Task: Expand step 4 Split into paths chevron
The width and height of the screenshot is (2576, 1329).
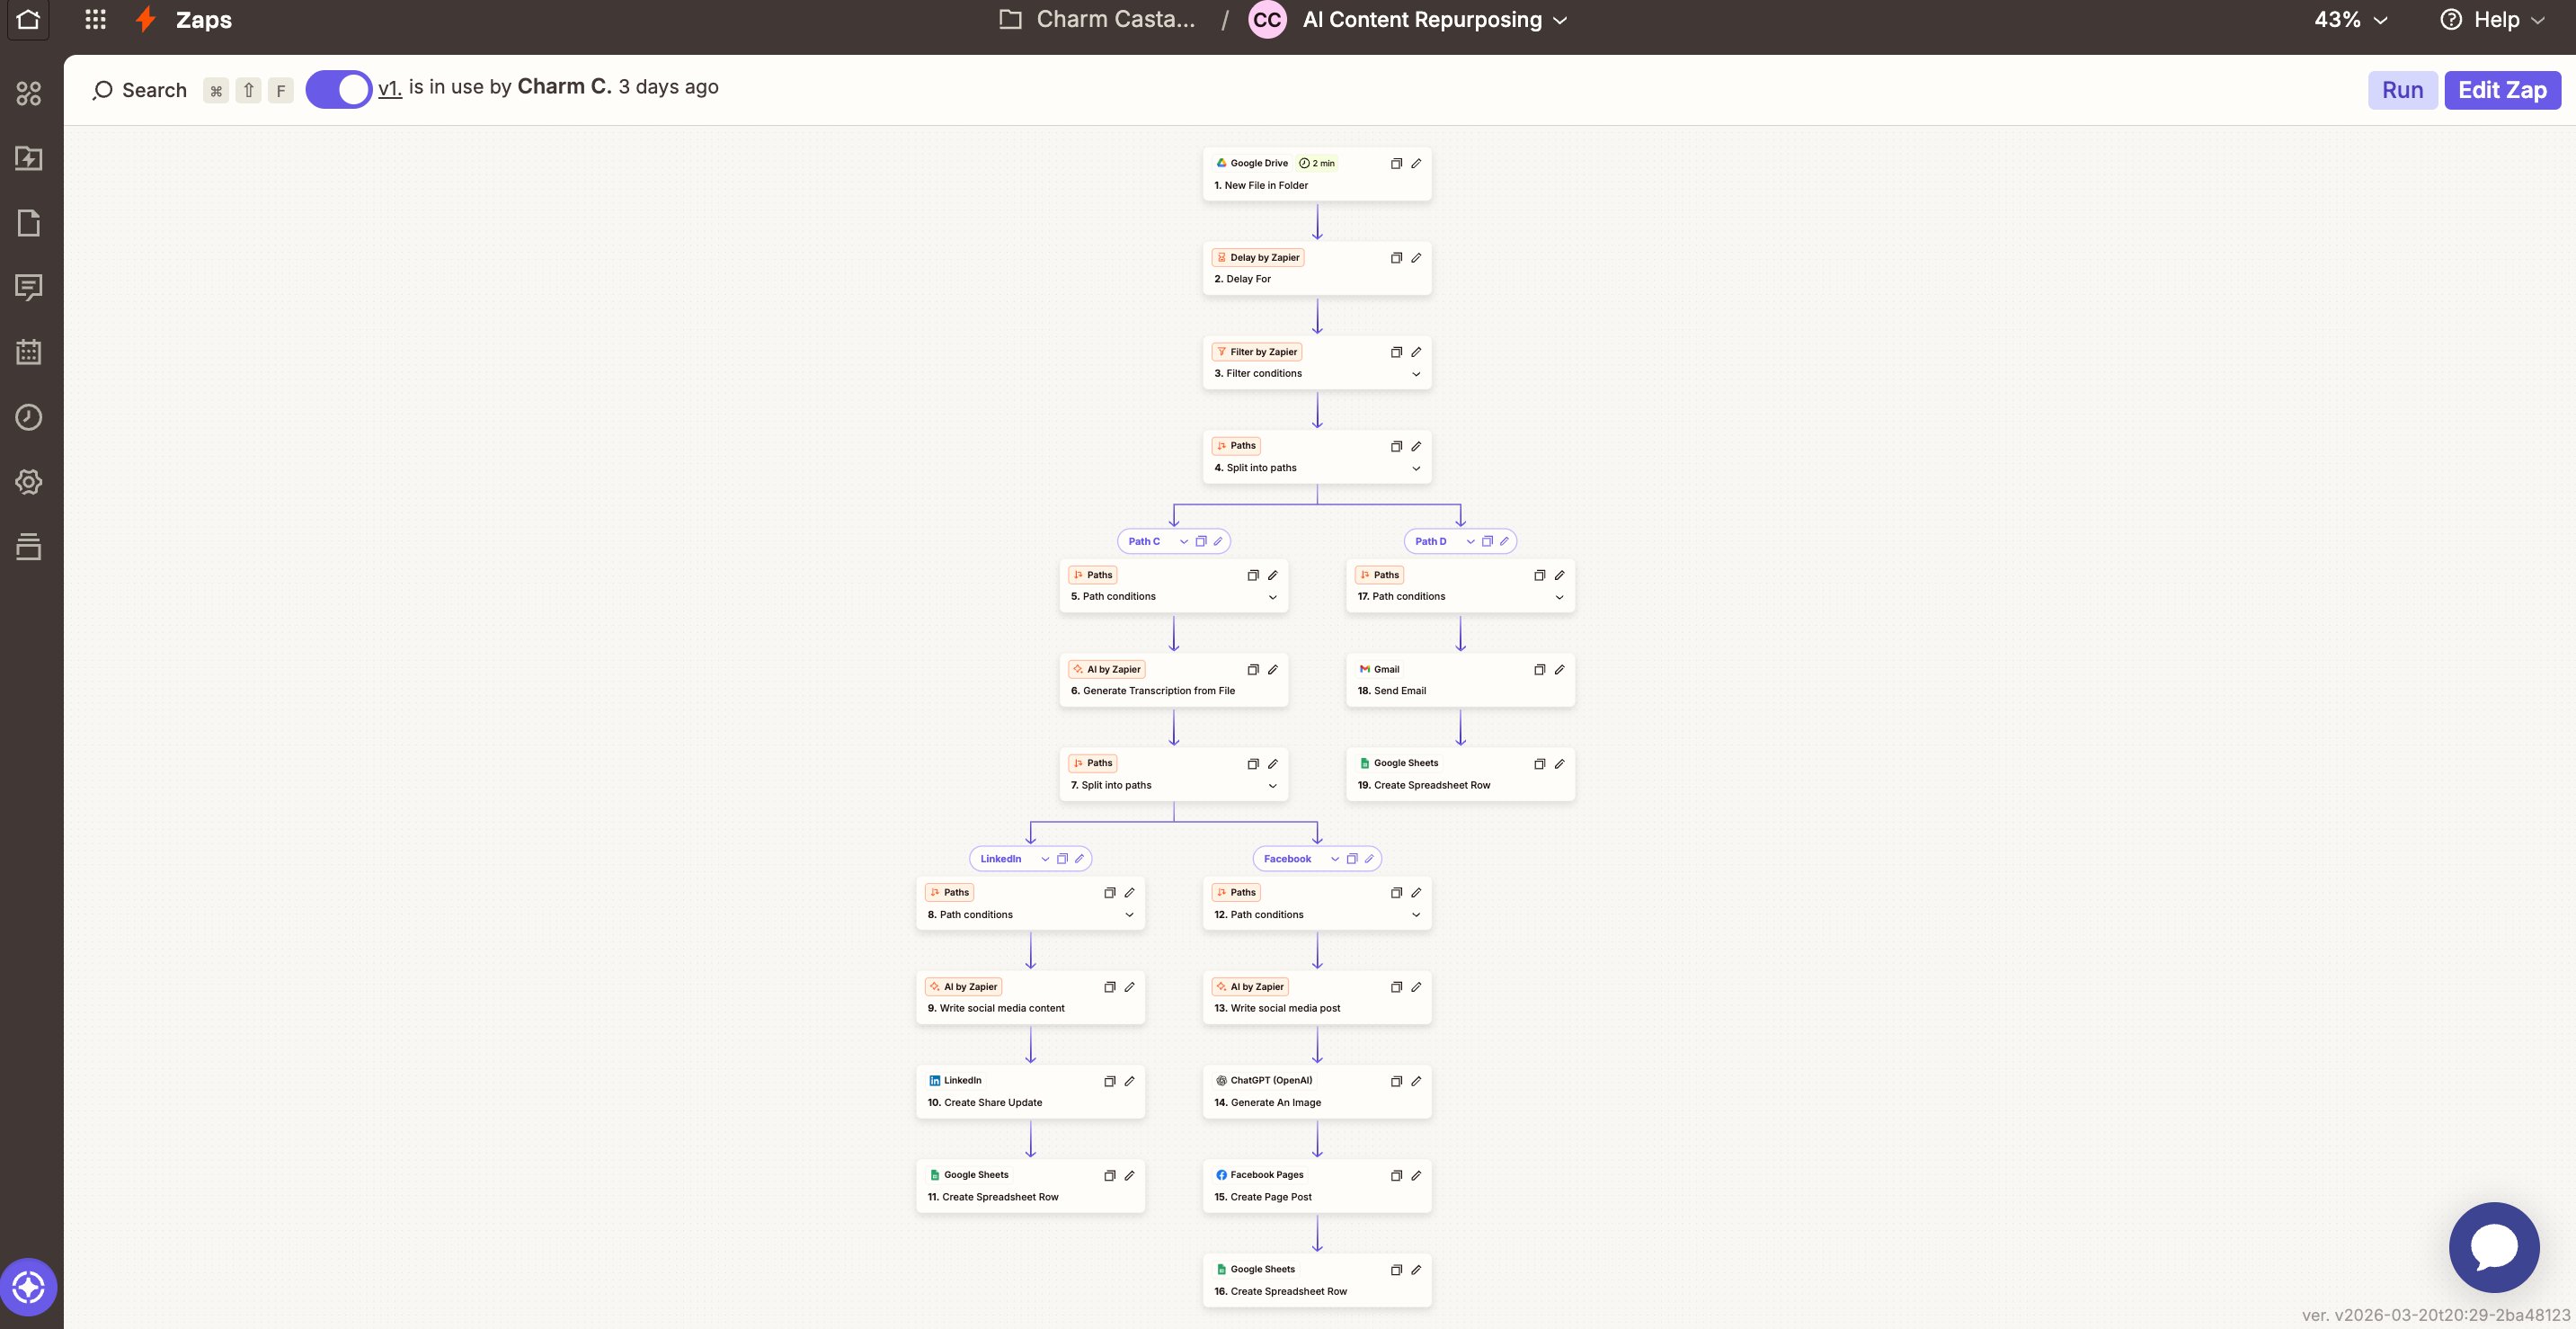Action: pyautogui.click(x=1416, y=468)
